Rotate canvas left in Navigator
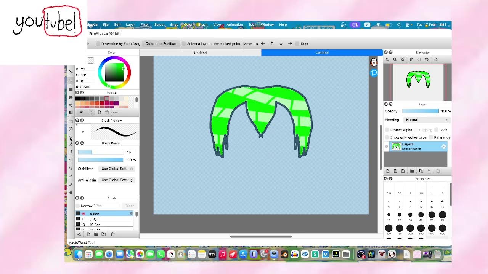The height and width of the screenshot is (274, 488). pyautogui.click(x=411, y=59)
